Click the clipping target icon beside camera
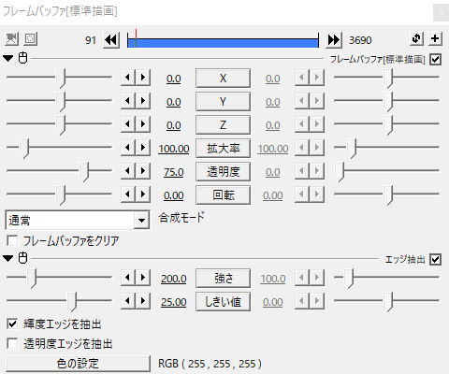The image size is (449, 374). pyautogui.click(x=30, y=39)
